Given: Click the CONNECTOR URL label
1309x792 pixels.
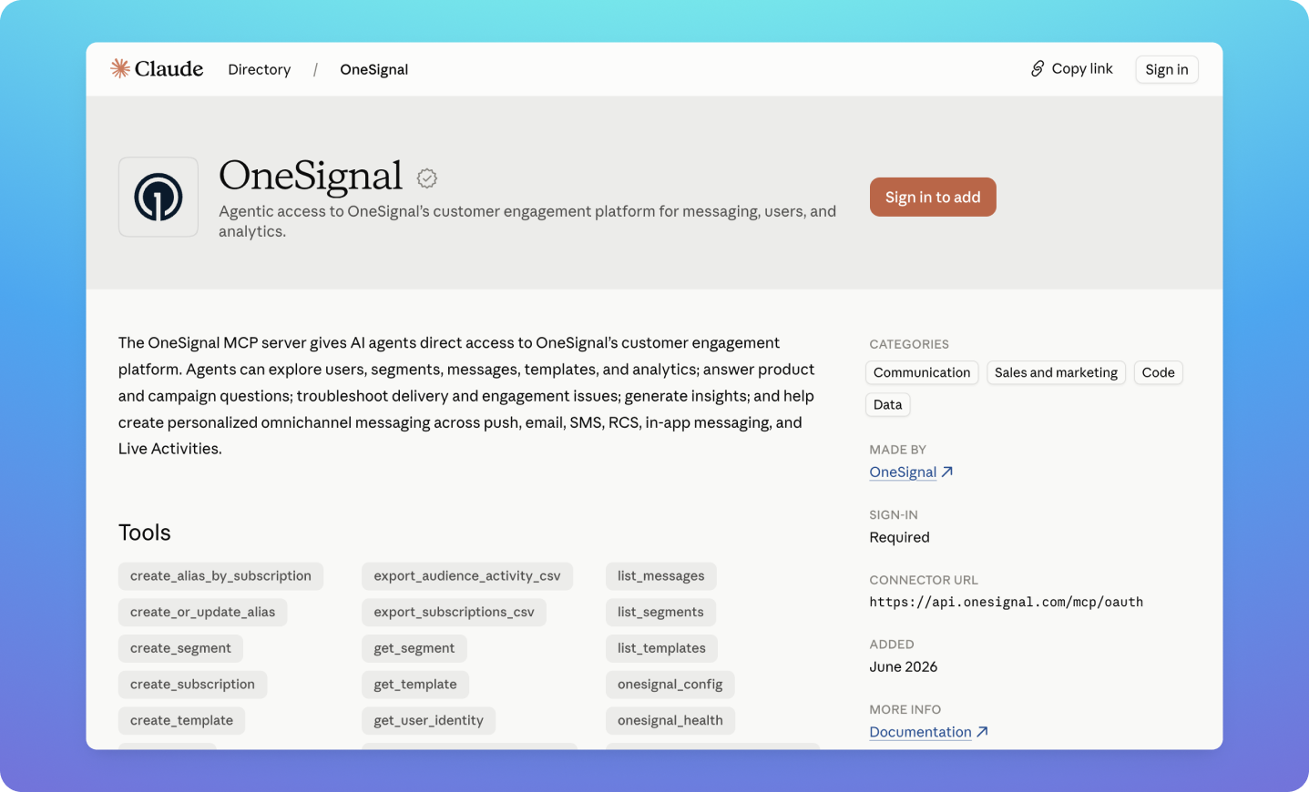Looking at the screenshot, I should (924, 580).
